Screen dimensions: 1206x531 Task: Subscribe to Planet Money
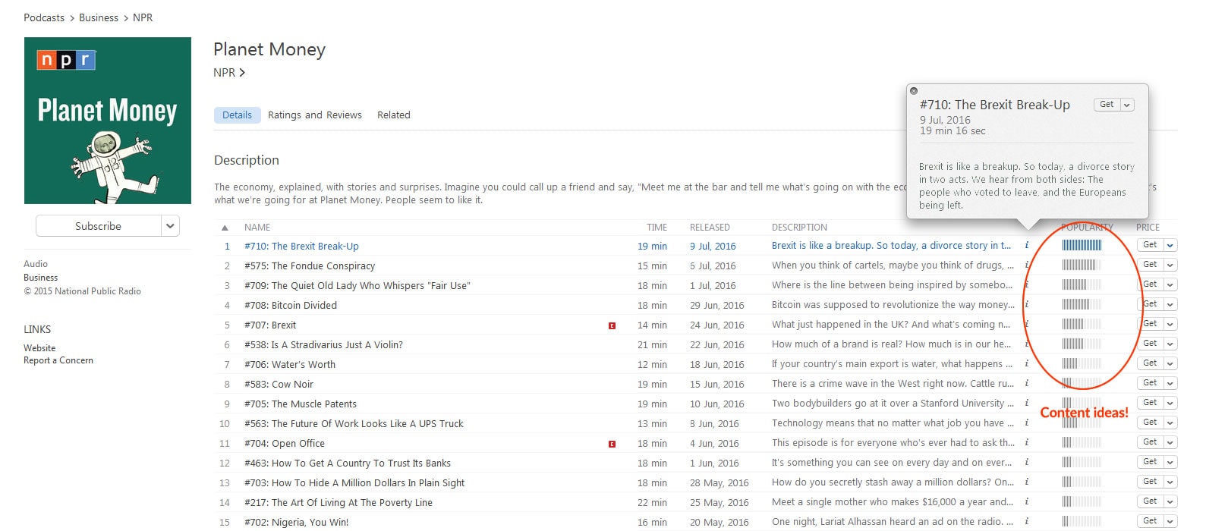(x=98, y=226)
